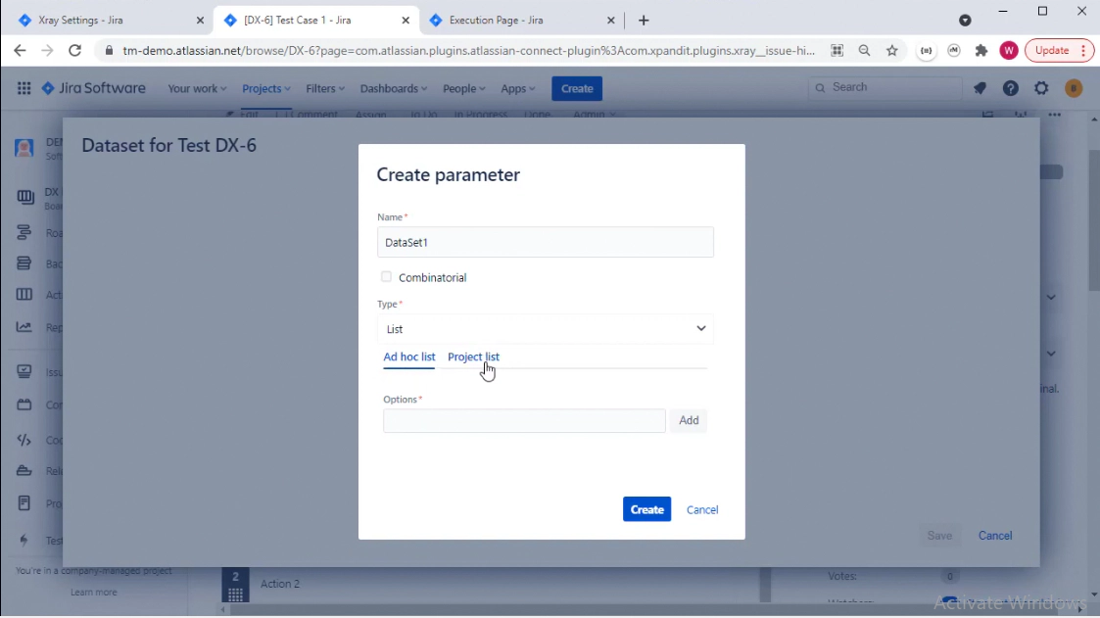Viewport: 1100px width, 618px height.
Task: Select the Ad hoc list tab
Action: pyautogui.click(x=408, y=357)
